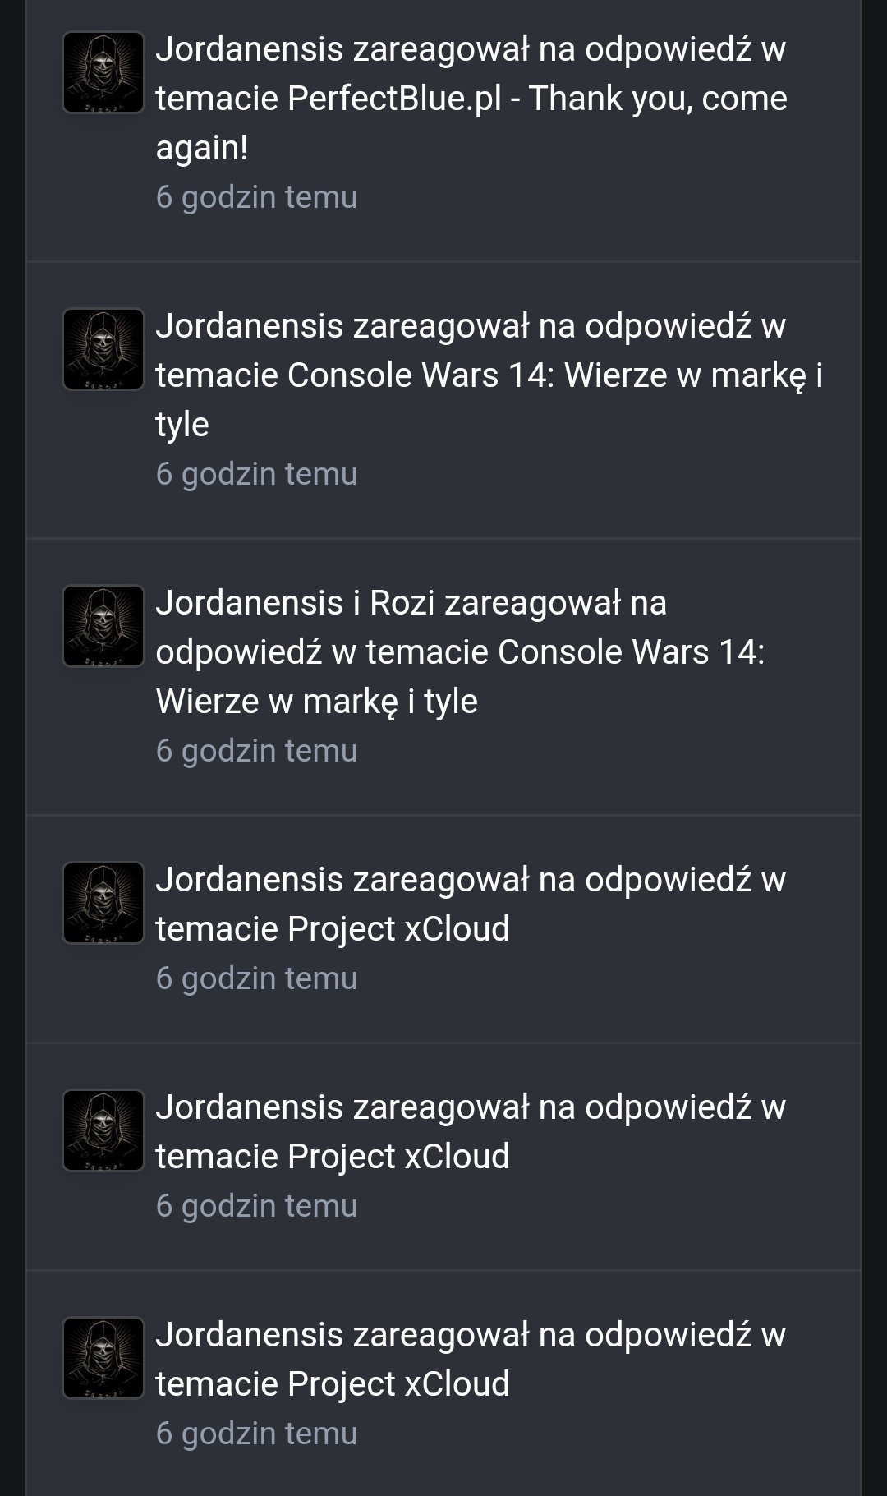Screen dimensions: 887x1496
Task: Click avatar of the last Project xCloud notification
Action: tap(103, 1358)
